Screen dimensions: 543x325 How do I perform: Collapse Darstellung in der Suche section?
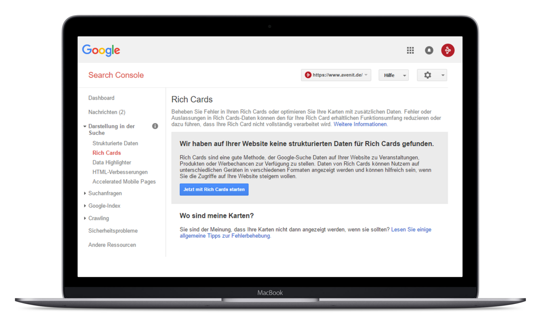click(85, 126)
